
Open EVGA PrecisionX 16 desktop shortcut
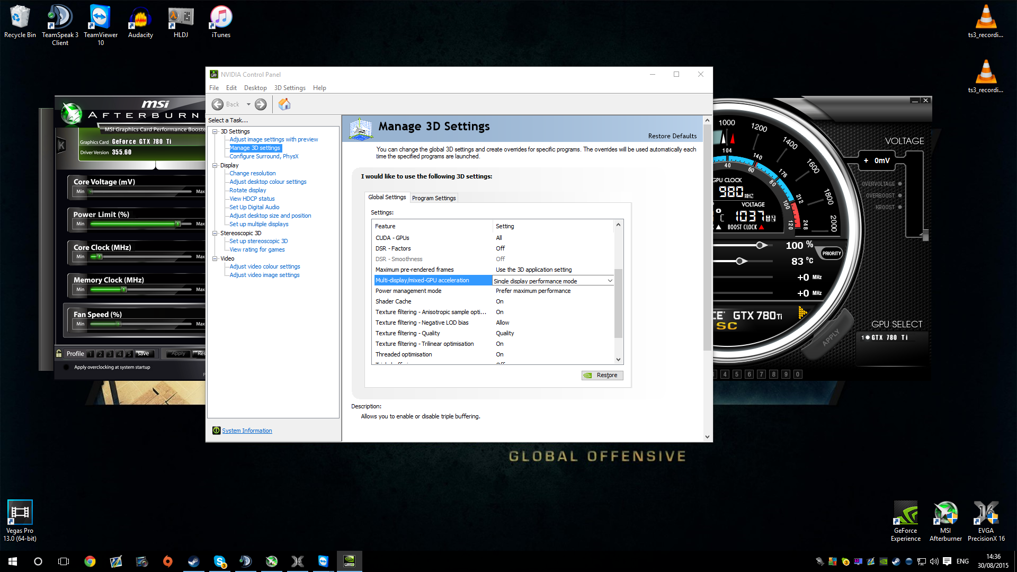(986, 521)
